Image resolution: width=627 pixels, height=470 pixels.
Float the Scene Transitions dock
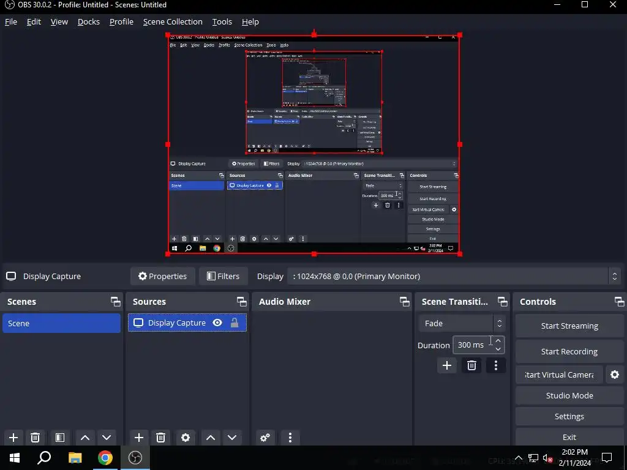[x=503, y=302]
